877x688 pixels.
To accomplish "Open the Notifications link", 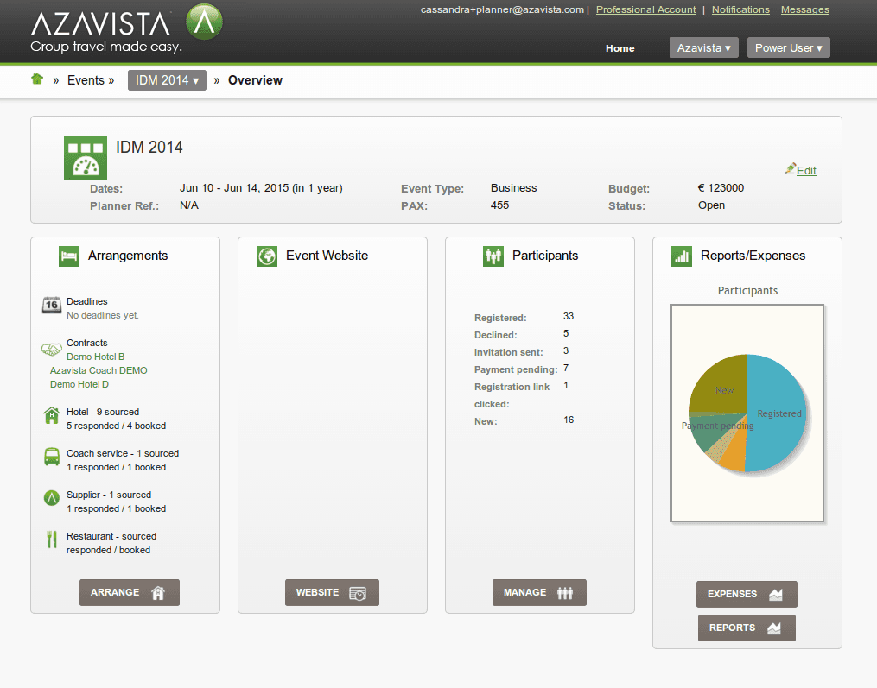I will tap(740, 9).
